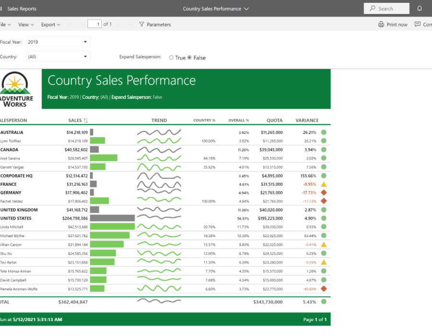Open the Export menu

pos(50,24)
